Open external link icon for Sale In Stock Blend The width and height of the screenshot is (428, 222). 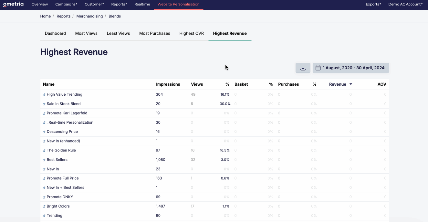(44, 104)
